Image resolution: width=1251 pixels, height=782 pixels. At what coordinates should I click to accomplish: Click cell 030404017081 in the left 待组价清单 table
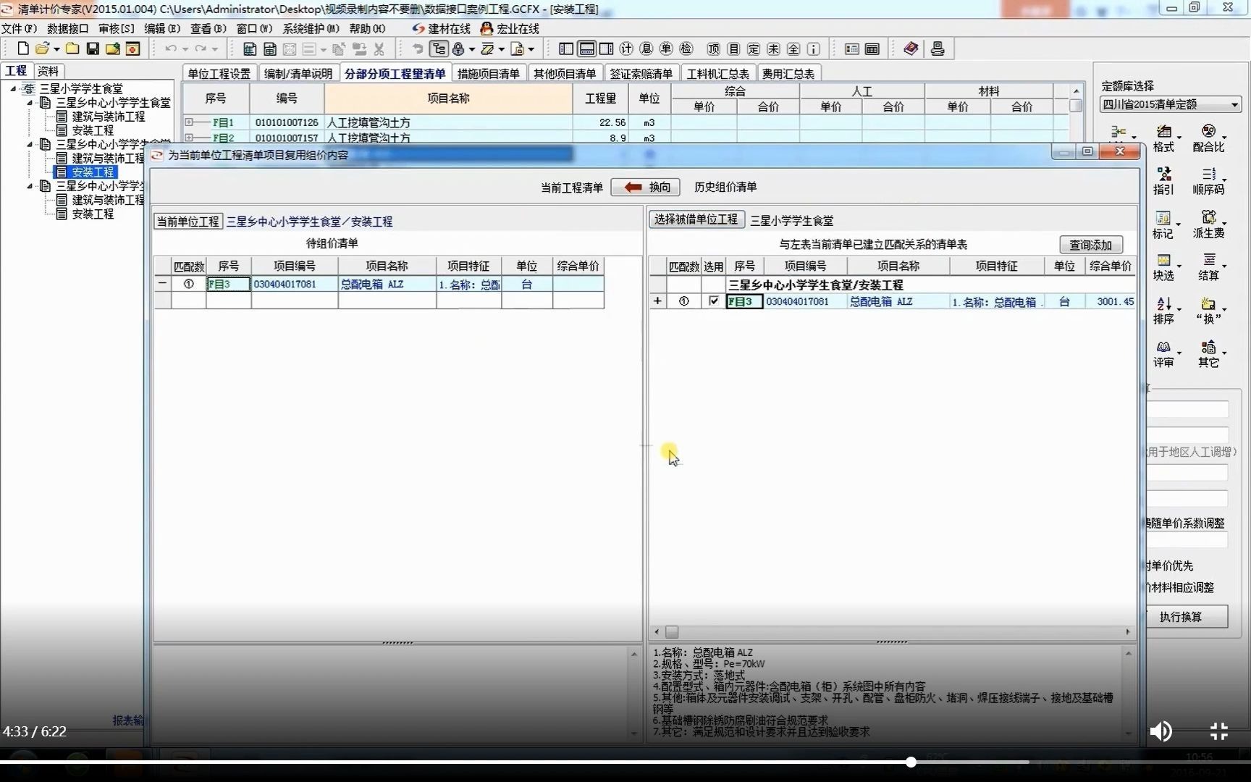click(294, 284)
